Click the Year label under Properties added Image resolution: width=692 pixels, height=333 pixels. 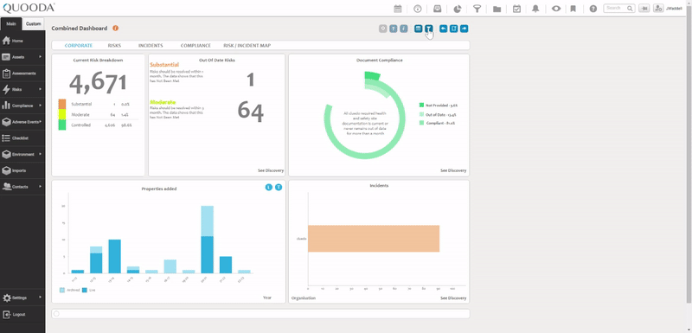(267, 298)
